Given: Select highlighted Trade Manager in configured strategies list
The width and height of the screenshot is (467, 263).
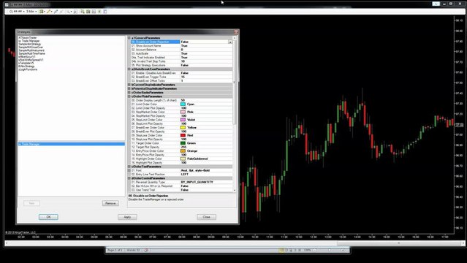Looking at the screenshot, I should [x=71, y=144].
